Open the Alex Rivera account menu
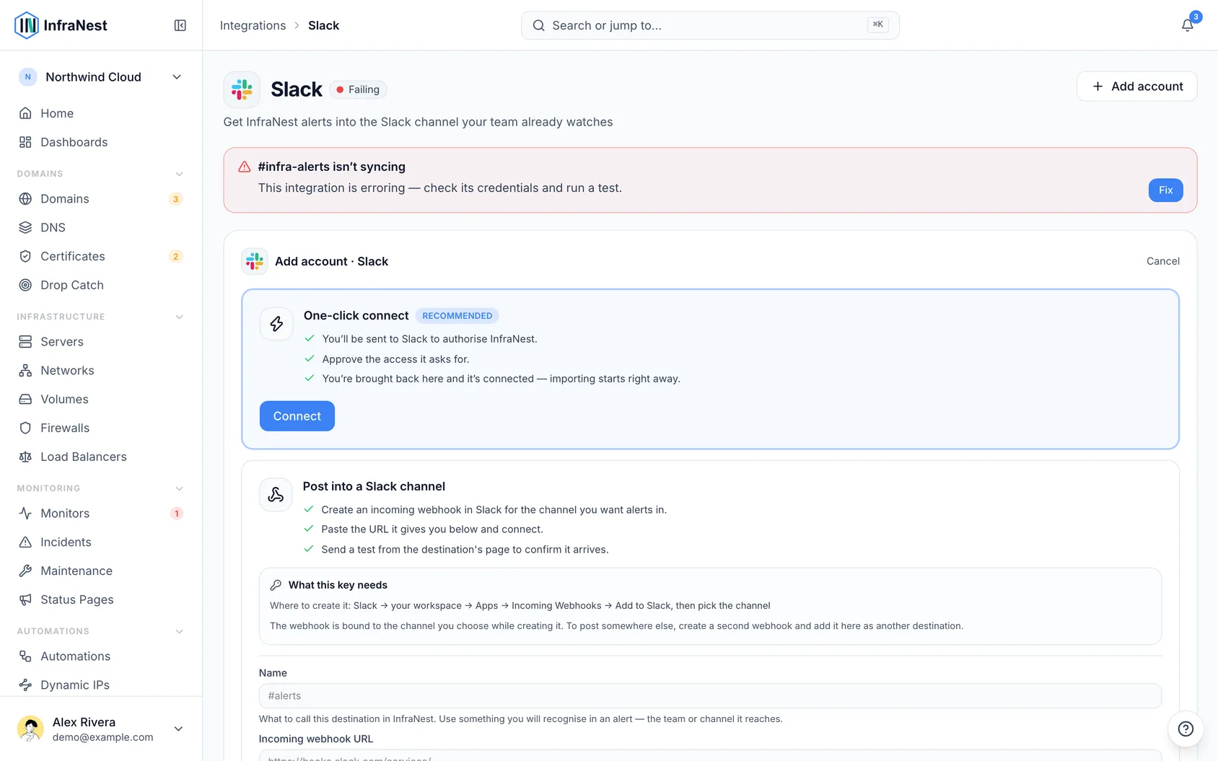 (x=101, y=729)
